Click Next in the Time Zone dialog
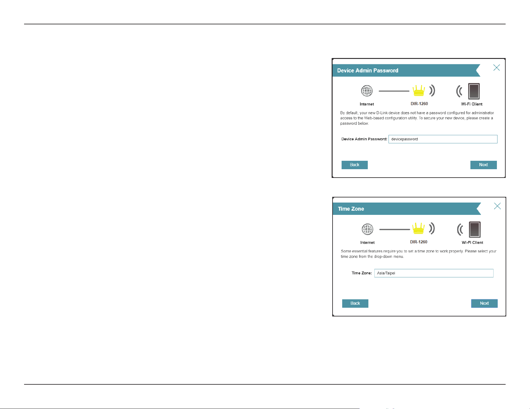This screenshot has width=530, height=409. [x=484, y=304]
